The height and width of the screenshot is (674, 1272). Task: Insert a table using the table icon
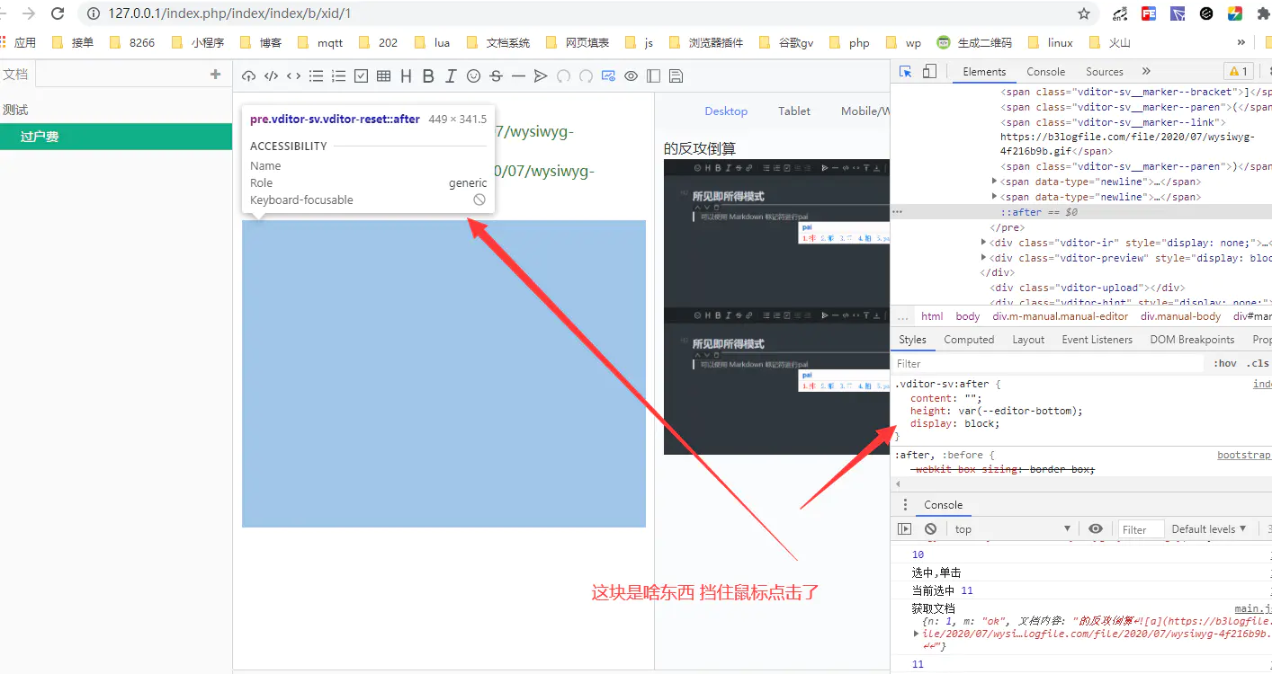(384, 76)
